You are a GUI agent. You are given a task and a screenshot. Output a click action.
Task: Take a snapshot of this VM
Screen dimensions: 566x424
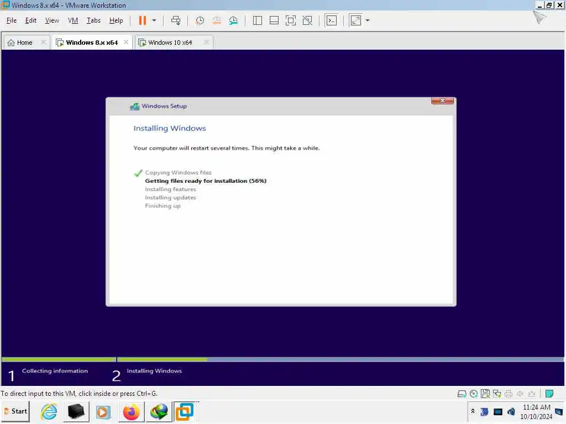coord(200,20)
